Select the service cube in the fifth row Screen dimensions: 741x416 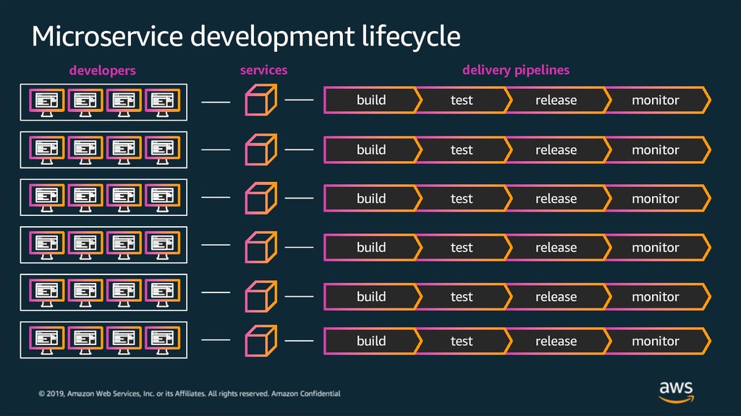tap(261, 296)
